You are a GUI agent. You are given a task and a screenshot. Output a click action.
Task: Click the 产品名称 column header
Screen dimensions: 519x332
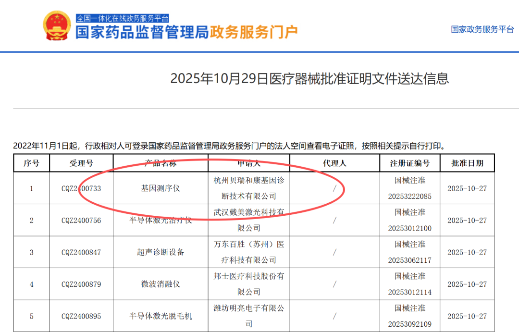pyautogui.click(x=161, y=163)
